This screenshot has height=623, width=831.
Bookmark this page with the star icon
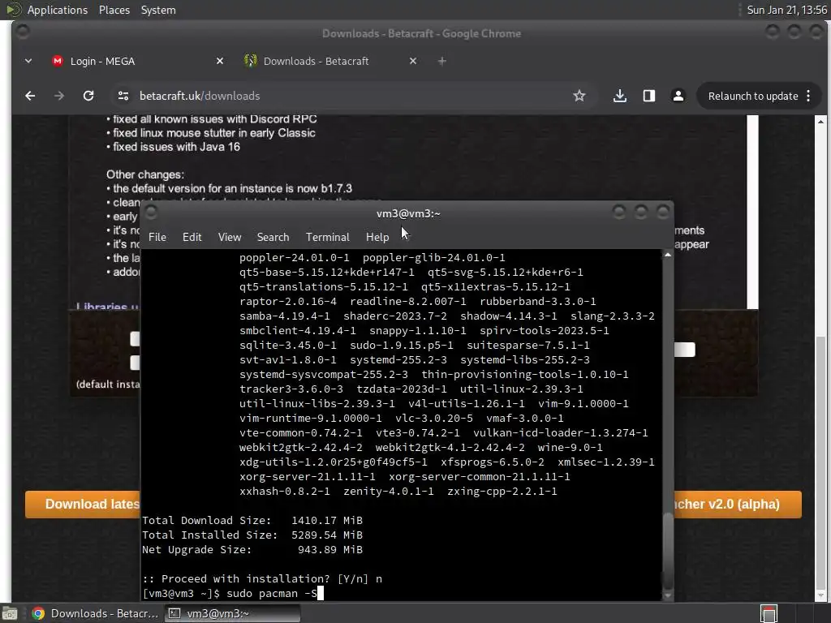tap(579, 96)
